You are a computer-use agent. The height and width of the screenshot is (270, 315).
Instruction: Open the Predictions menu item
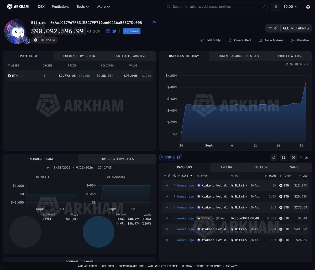(60, 7)
